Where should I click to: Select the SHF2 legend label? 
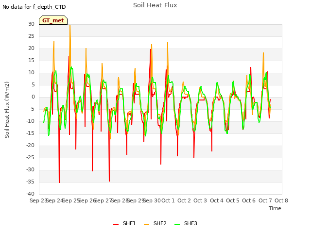[x=160, y=223]
